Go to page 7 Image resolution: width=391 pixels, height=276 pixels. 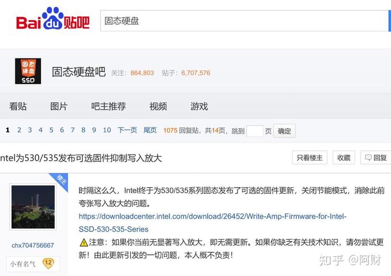pyautogui.click(x=72, y=130)
